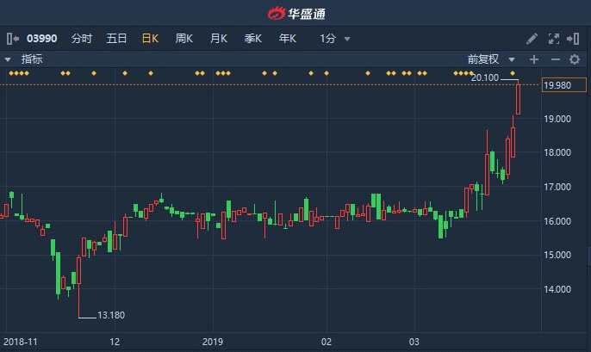Open the 前复权 adjustment dropdown
Viewport: 591px width, 352px height.
tap(491, 59)
